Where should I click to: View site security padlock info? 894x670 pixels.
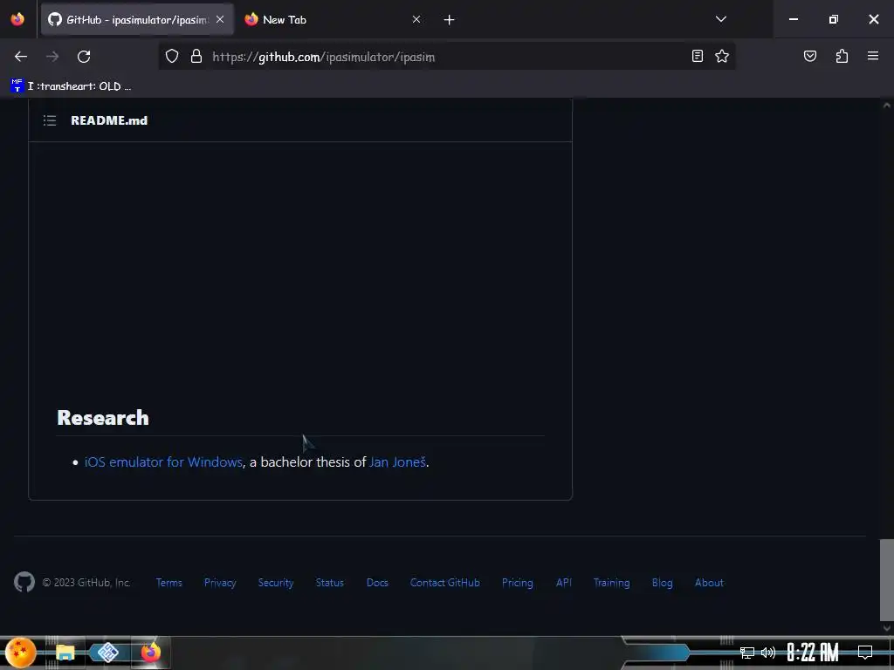pyautogui.click(x=196, y=57)
